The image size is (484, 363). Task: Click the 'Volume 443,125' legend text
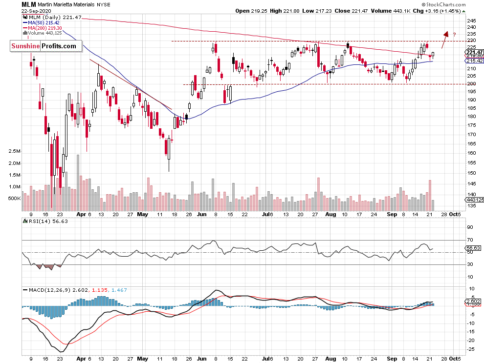[45, 33]
